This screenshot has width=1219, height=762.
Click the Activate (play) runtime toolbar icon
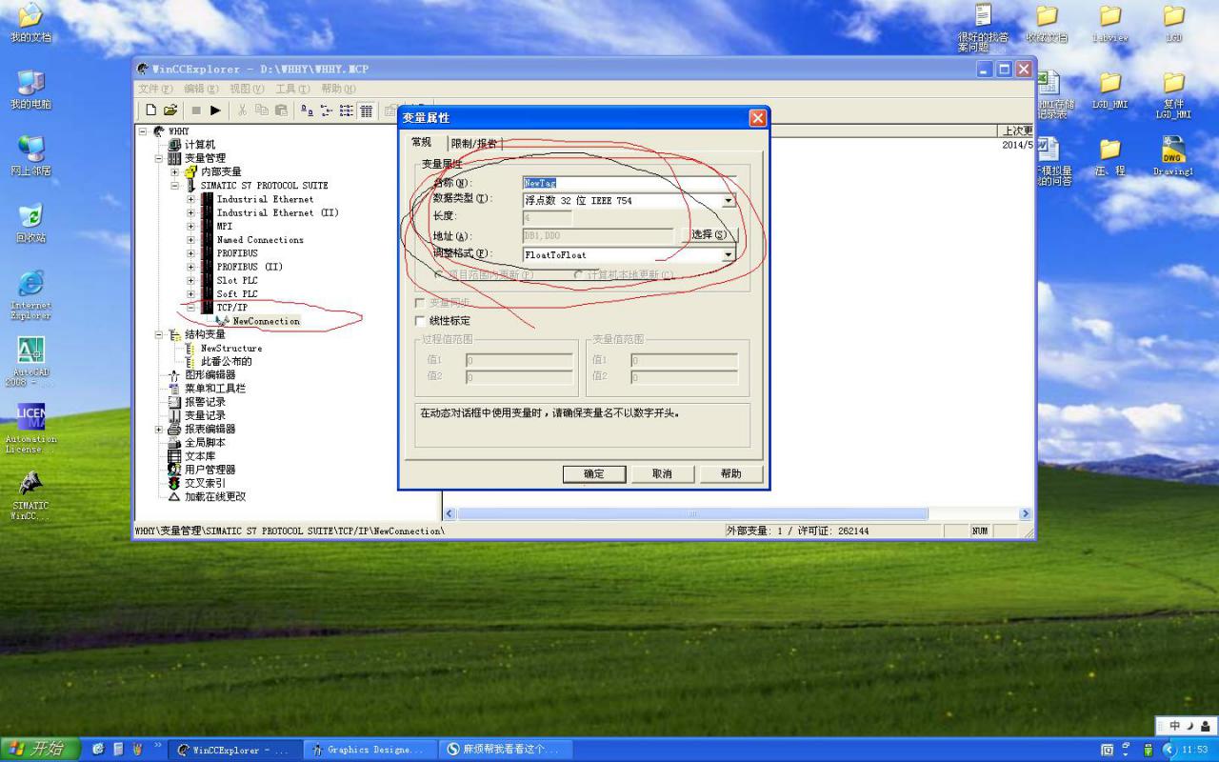[215, 110]
